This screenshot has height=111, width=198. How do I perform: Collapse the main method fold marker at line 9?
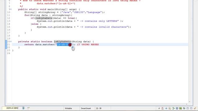coord(11,9)
